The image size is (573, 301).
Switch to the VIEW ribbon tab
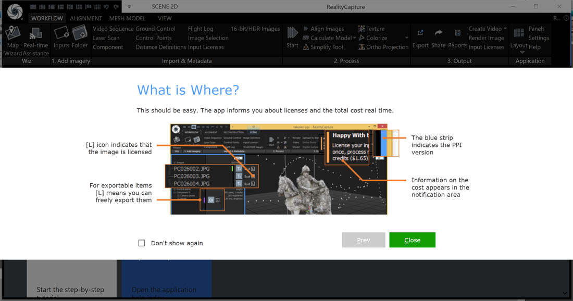[x=165, y=18]
